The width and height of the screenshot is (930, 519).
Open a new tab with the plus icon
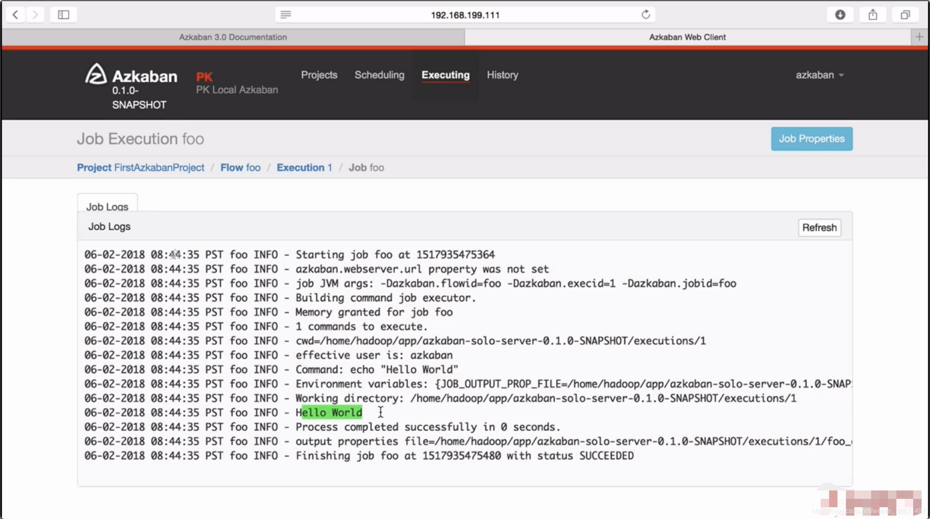point(919,37)
